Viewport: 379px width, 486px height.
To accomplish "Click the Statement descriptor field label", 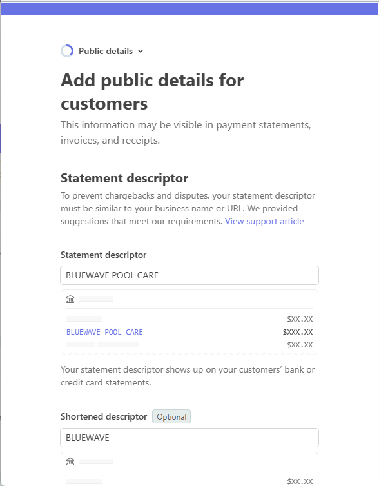I will pos(104,255).
